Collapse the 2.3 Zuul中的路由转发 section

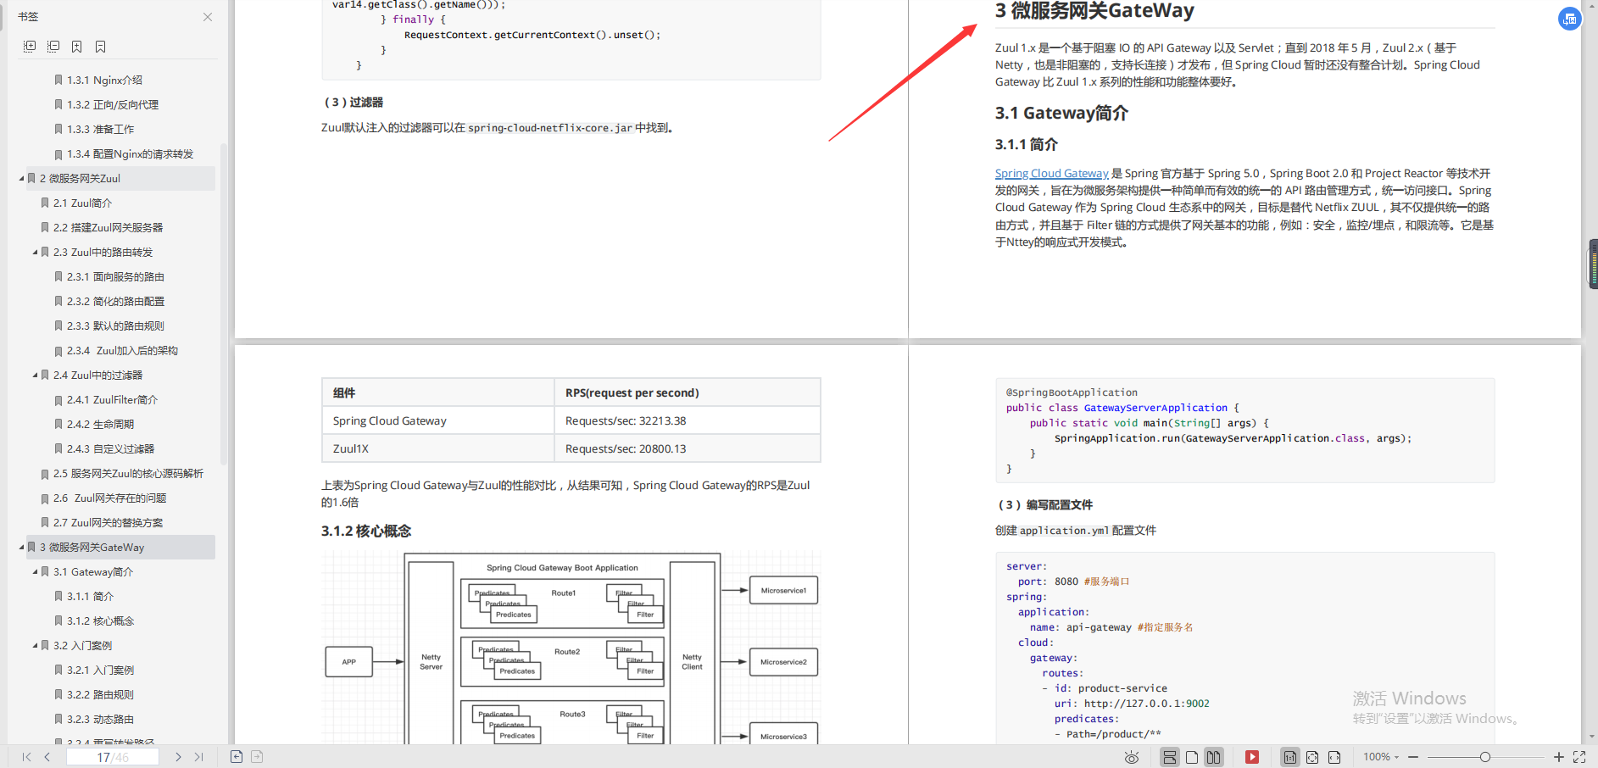coord(35,252)
